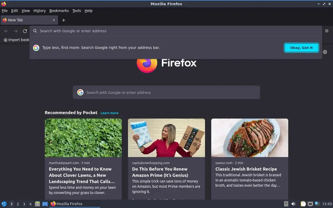333x208 pixels.
Task: Go forward using the forward arrow
Action: tap(16, 31)
